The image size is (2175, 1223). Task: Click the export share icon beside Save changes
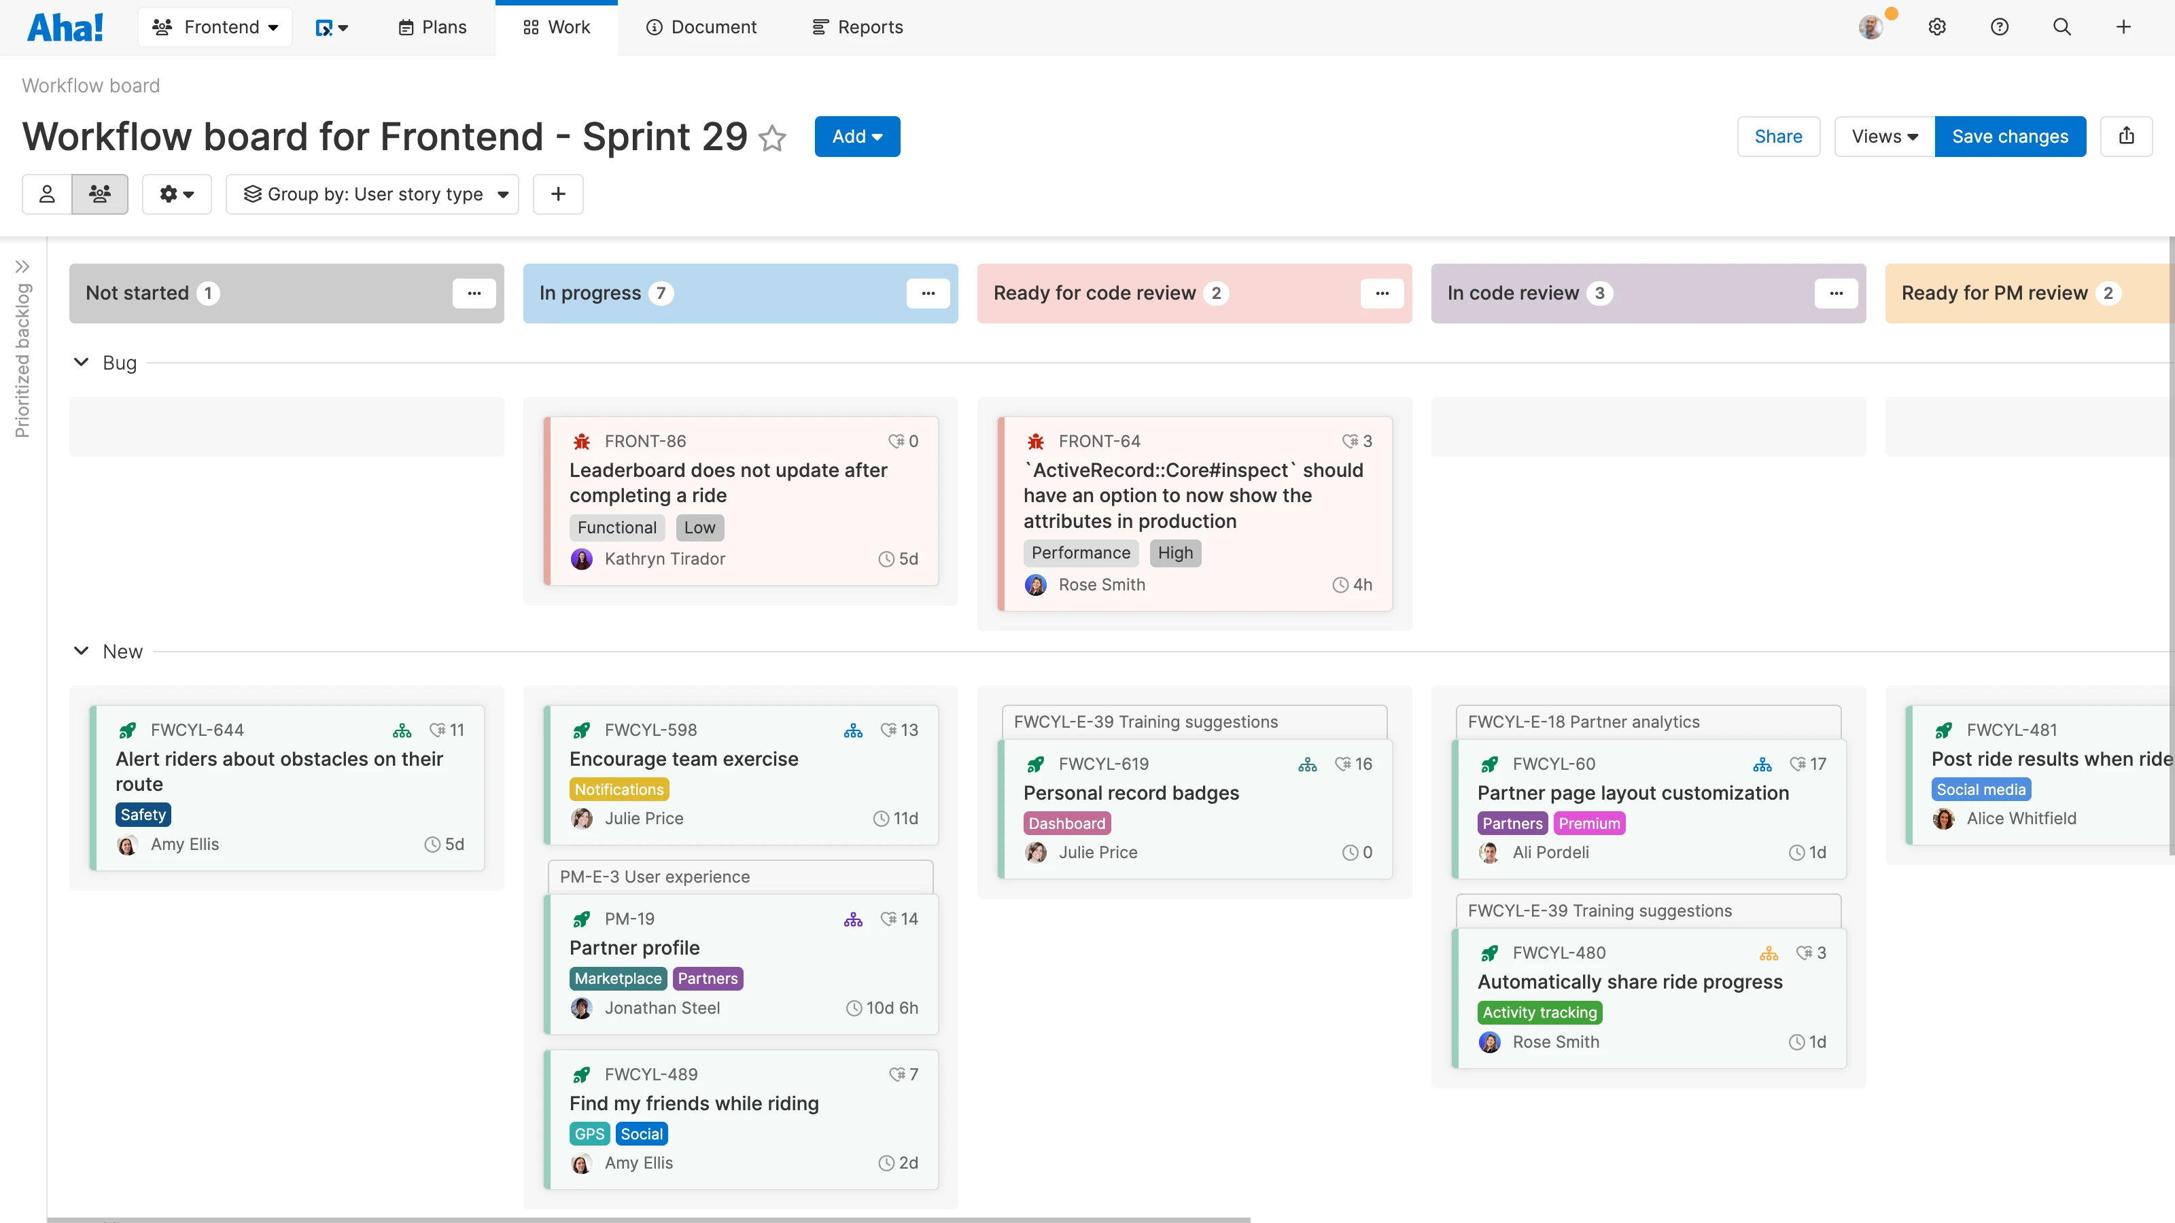coord(2126,136)
